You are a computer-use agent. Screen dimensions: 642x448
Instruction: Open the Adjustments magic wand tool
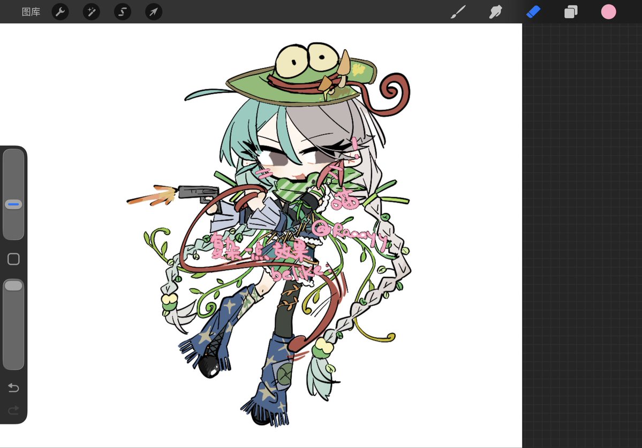coord(91,11)
